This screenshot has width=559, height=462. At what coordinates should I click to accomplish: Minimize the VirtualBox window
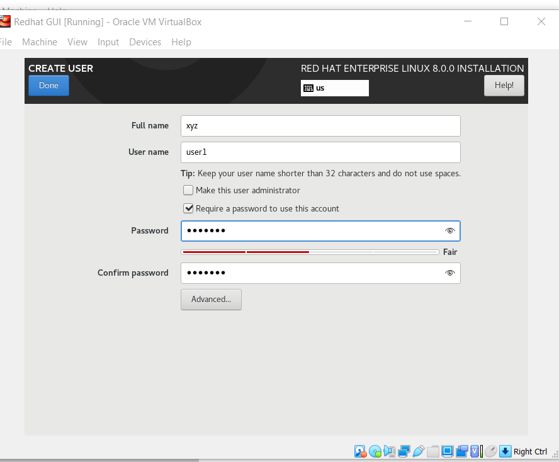[x=468, y=22]
